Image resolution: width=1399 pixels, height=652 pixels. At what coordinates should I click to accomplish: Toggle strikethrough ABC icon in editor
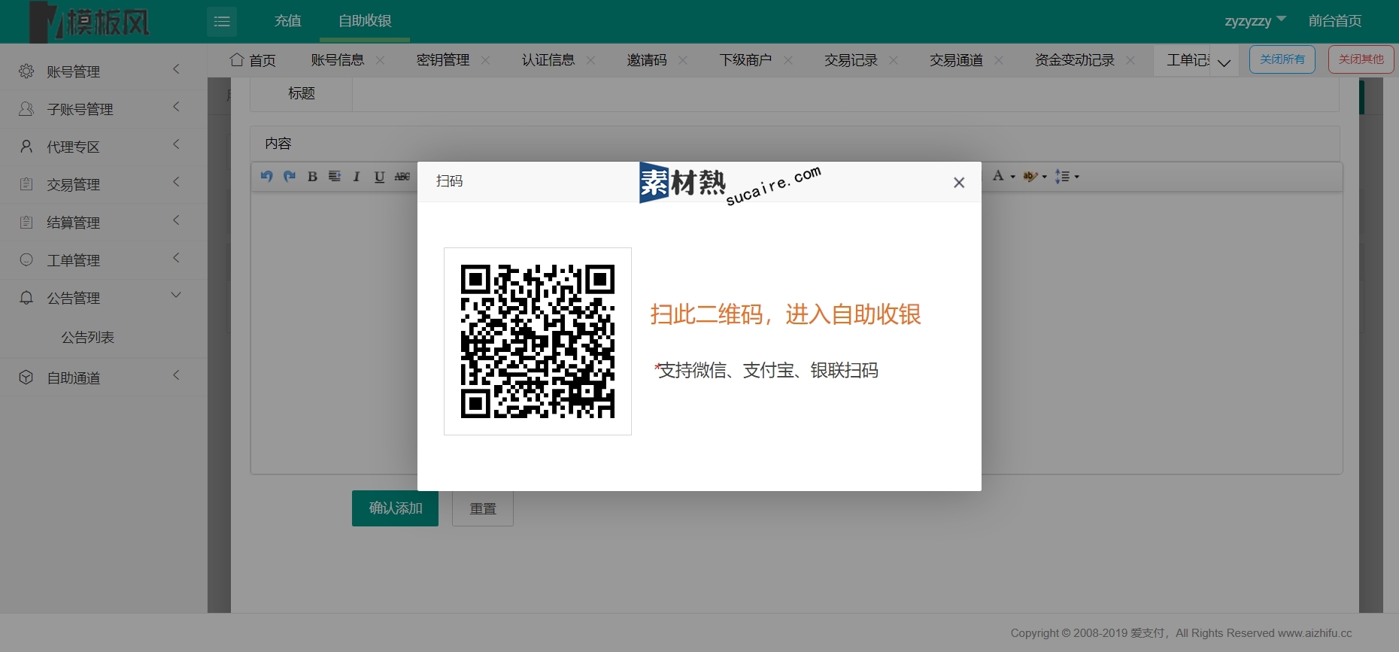[x=402, y=177]
